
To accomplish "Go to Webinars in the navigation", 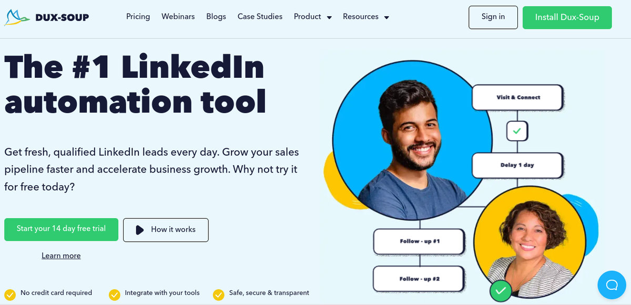I will [178, 17].
